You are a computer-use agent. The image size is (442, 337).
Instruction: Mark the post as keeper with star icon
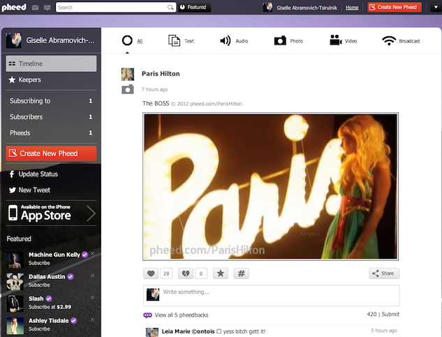[220, 274]
